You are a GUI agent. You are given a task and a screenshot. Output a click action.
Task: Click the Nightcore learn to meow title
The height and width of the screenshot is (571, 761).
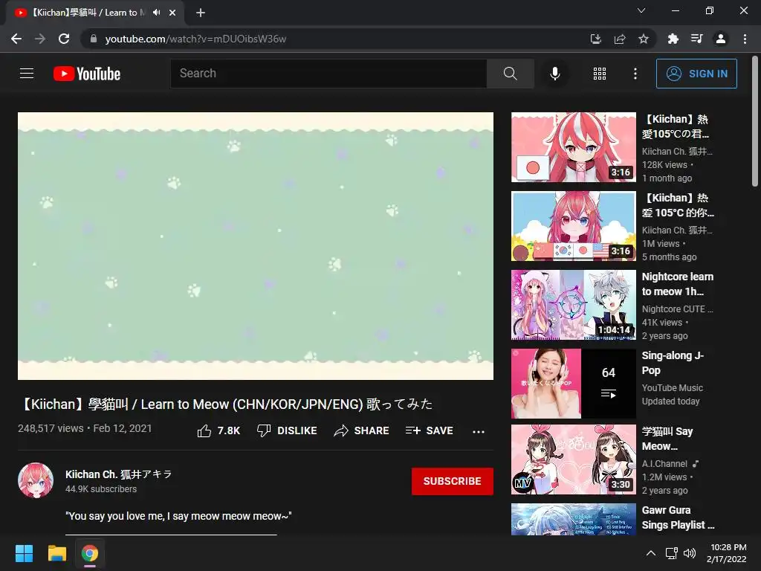tap(678, 284)
